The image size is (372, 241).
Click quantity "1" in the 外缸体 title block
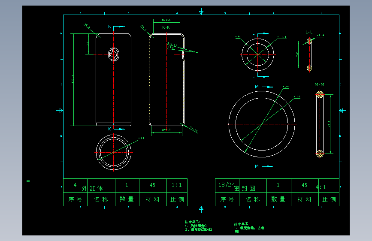127,185
